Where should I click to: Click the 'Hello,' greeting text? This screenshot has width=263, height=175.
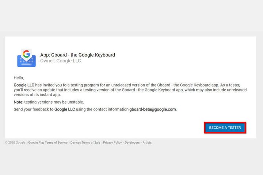(x=19, y=78)
